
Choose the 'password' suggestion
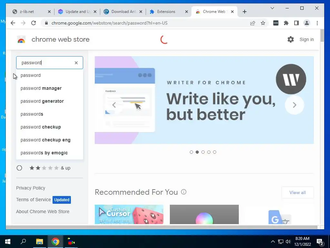49,75
